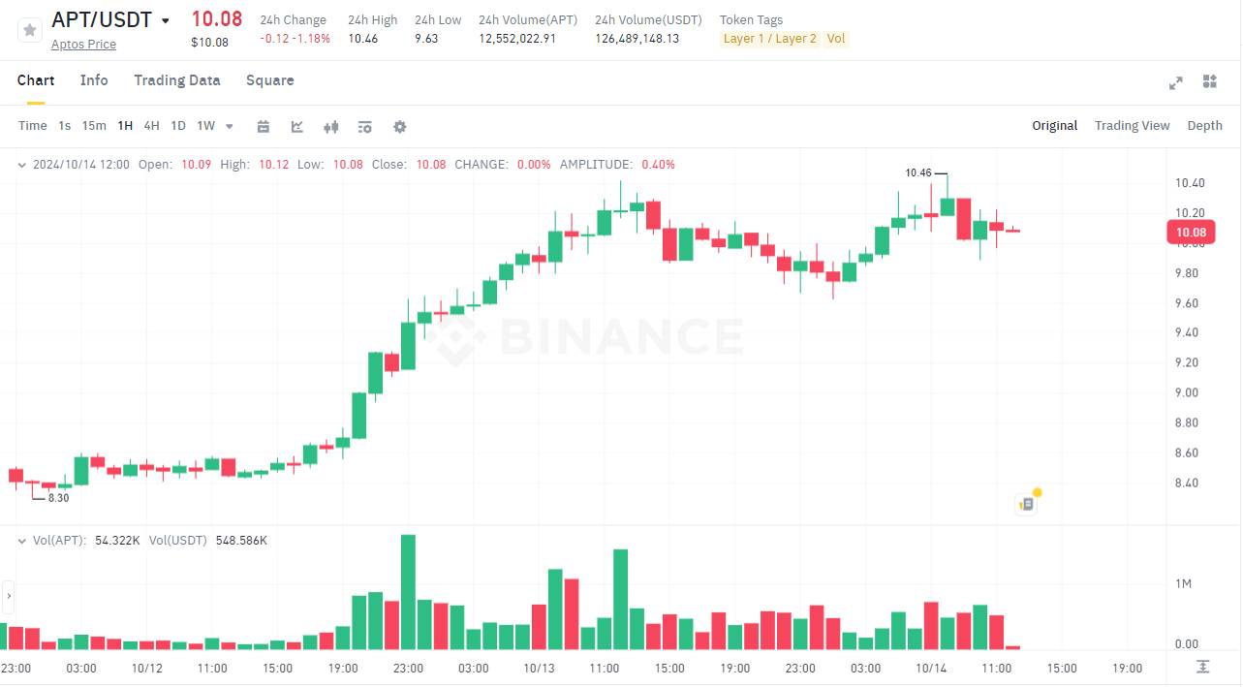Image resolution: width=1243 pixels, height=687 pixels.
Task: Select the 1H interval
Action: coord(125,126)
